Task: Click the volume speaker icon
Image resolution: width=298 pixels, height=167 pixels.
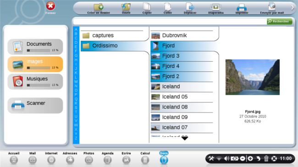Action: (226, 158)
